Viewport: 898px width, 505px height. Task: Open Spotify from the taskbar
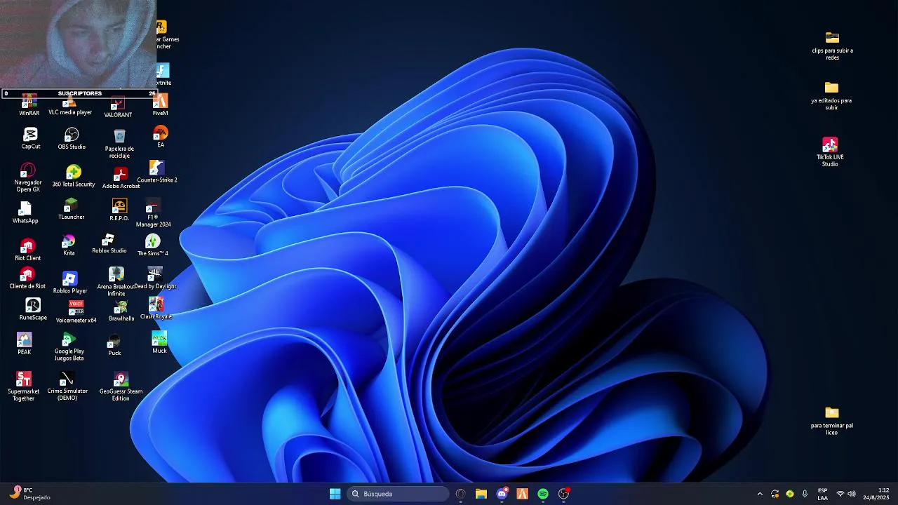(x=543, y=494)
